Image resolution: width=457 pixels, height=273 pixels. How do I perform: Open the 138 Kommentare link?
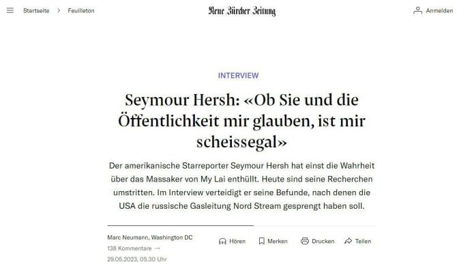[130, 248]
